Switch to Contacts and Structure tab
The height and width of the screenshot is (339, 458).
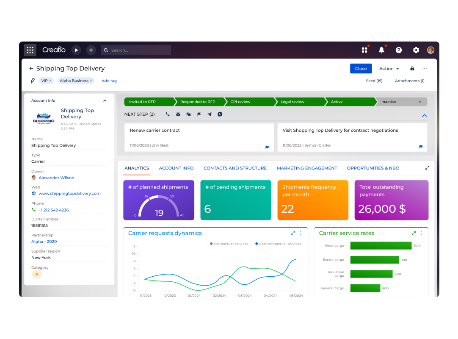pos(235,168)
